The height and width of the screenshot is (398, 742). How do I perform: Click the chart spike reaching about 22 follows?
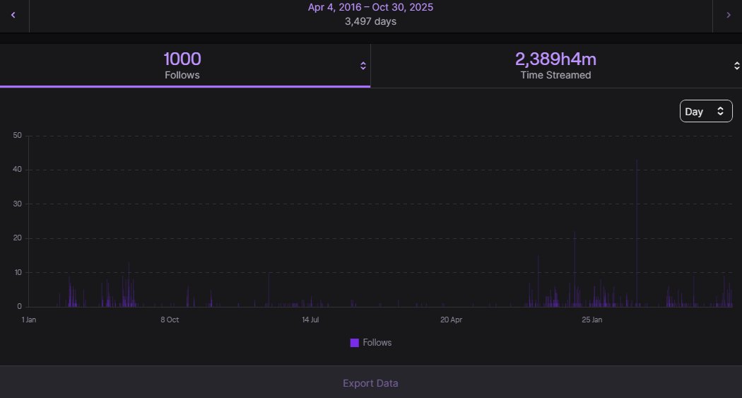575,269
